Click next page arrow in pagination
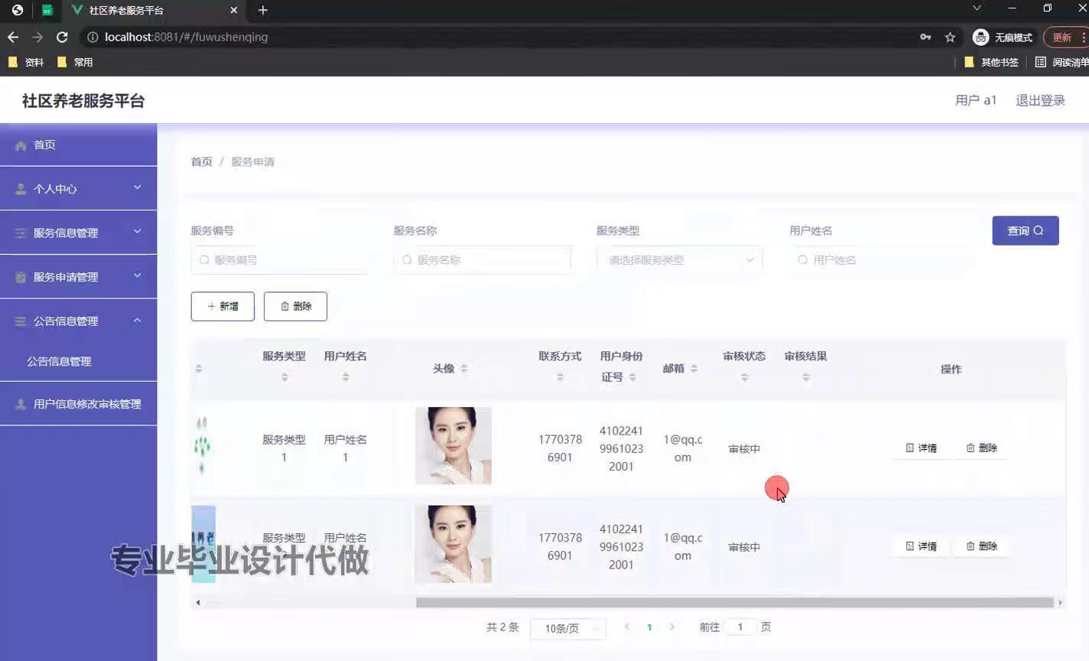1089x661 pixels. point(672,627)
